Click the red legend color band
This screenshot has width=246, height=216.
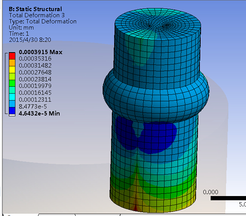pyautogui.click(x=12, y=56)
